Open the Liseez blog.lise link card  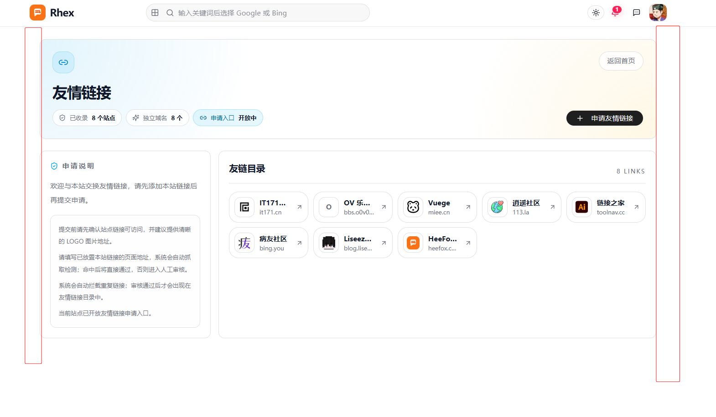click(353, 243)
